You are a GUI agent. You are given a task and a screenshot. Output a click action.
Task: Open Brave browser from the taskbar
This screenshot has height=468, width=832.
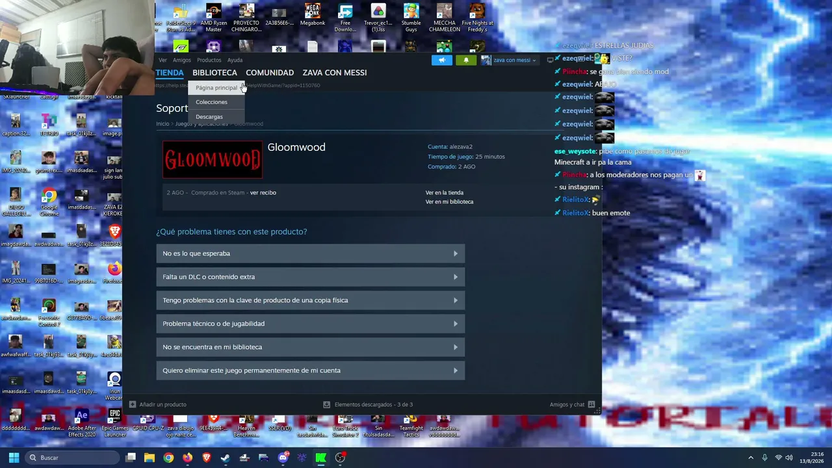click(207, 458)
